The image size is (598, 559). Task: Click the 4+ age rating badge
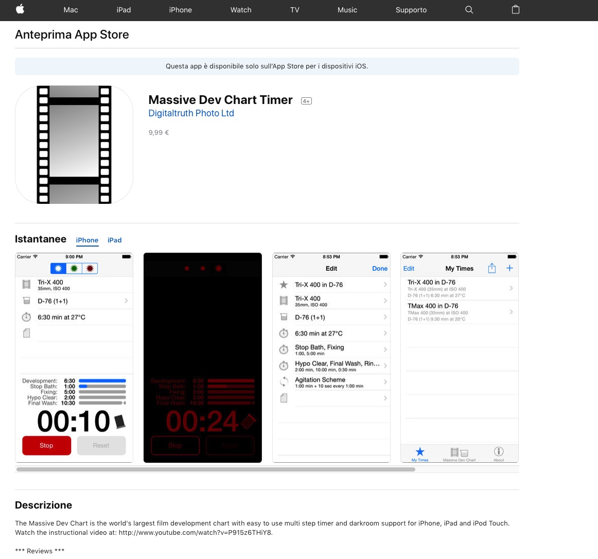point(306,101)
